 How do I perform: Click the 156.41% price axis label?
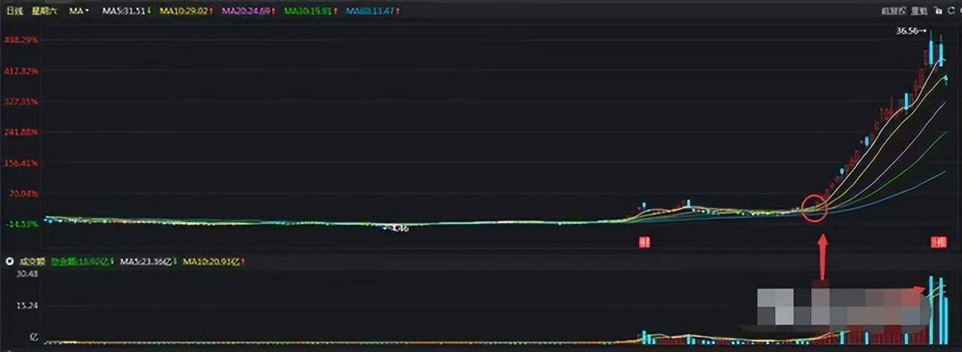[21, 162]
